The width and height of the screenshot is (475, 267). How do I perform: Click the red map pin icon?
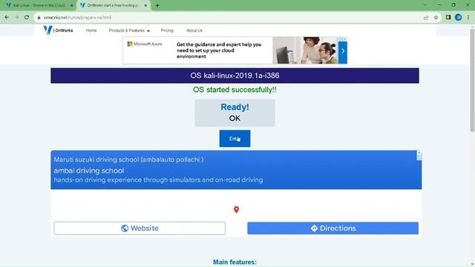click(x=236, y=209)
